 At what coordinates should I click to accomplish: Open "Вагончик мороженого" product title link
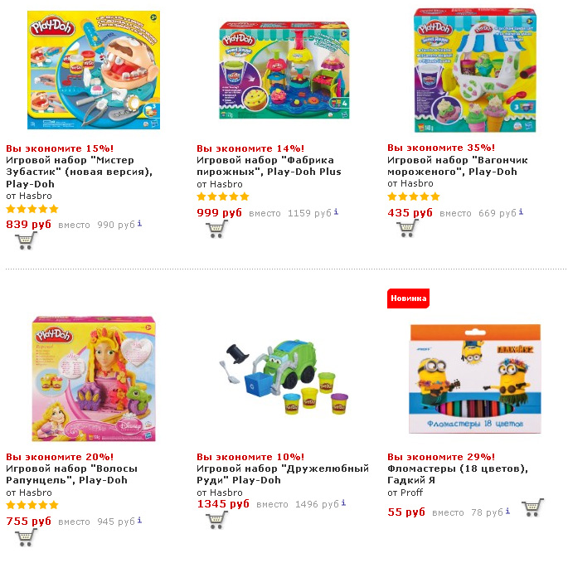[x=458, y=166]
